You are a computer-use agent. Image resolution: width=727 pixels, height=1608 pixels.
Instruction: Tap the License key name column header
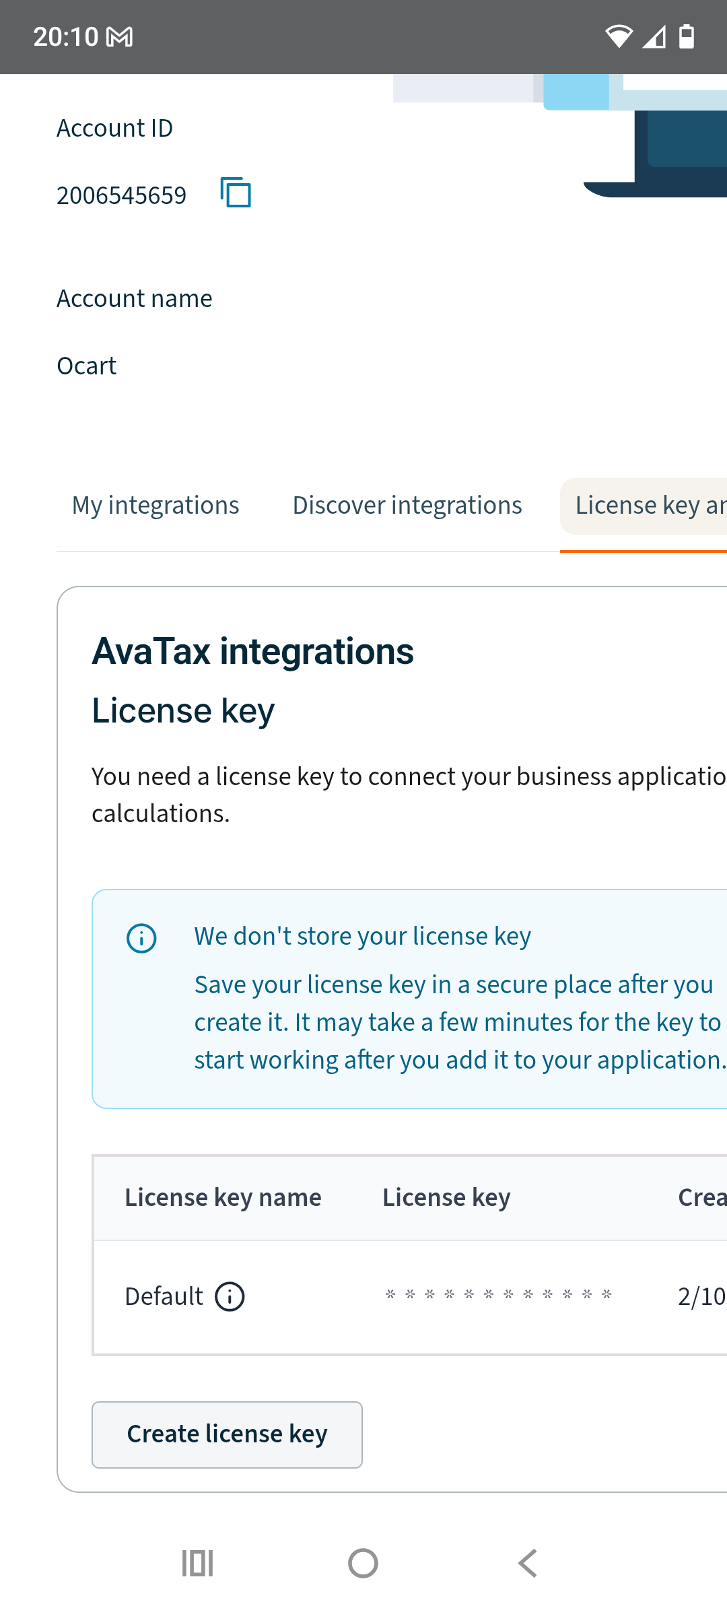pyautogui.click(x=223, y=1198)
